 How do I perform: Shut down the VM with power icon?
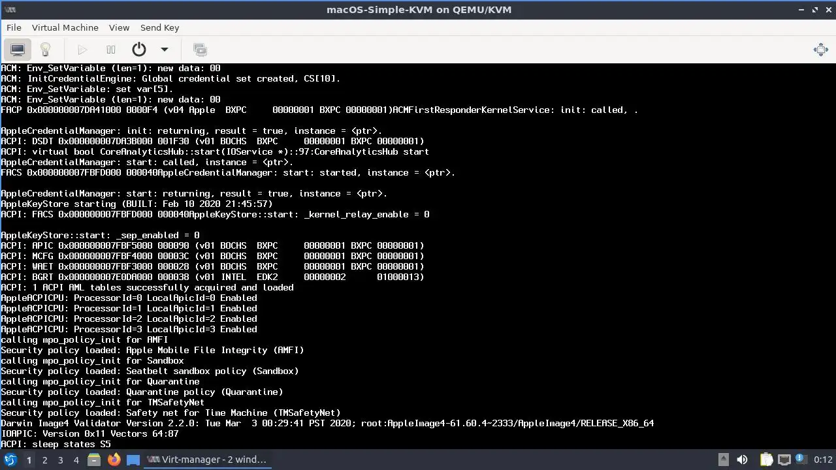point(139,50)
